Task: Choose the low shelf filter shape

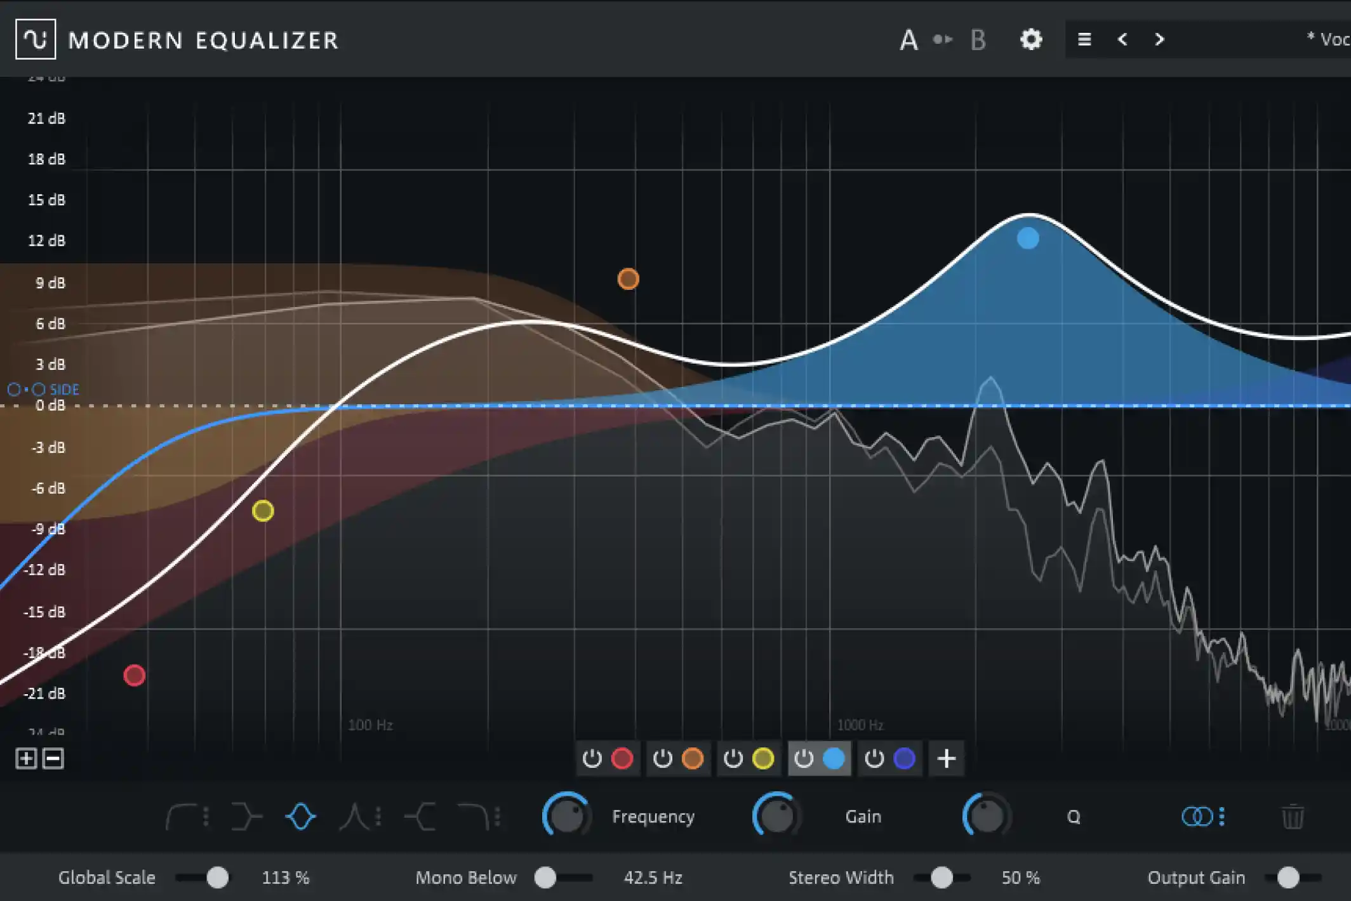Action: [246, 817]
